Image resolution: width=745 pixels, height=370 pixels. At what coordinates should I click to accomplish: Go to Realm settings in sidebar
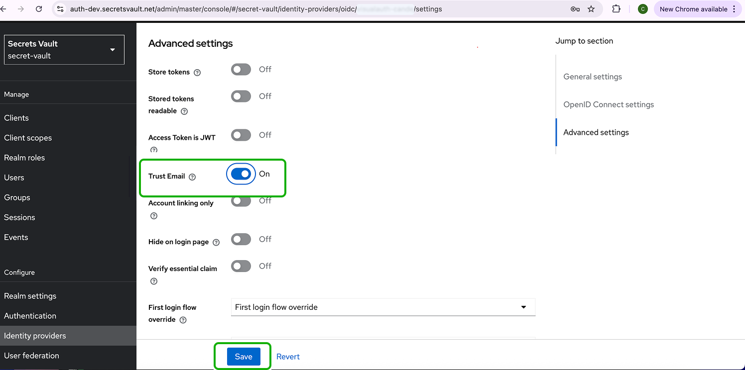pos(30,296)
